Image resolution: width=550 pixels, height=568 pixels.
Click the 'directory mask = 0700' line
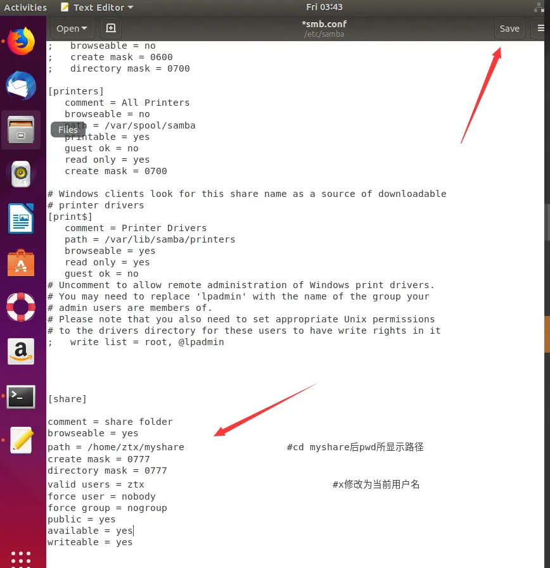[119, 68]
